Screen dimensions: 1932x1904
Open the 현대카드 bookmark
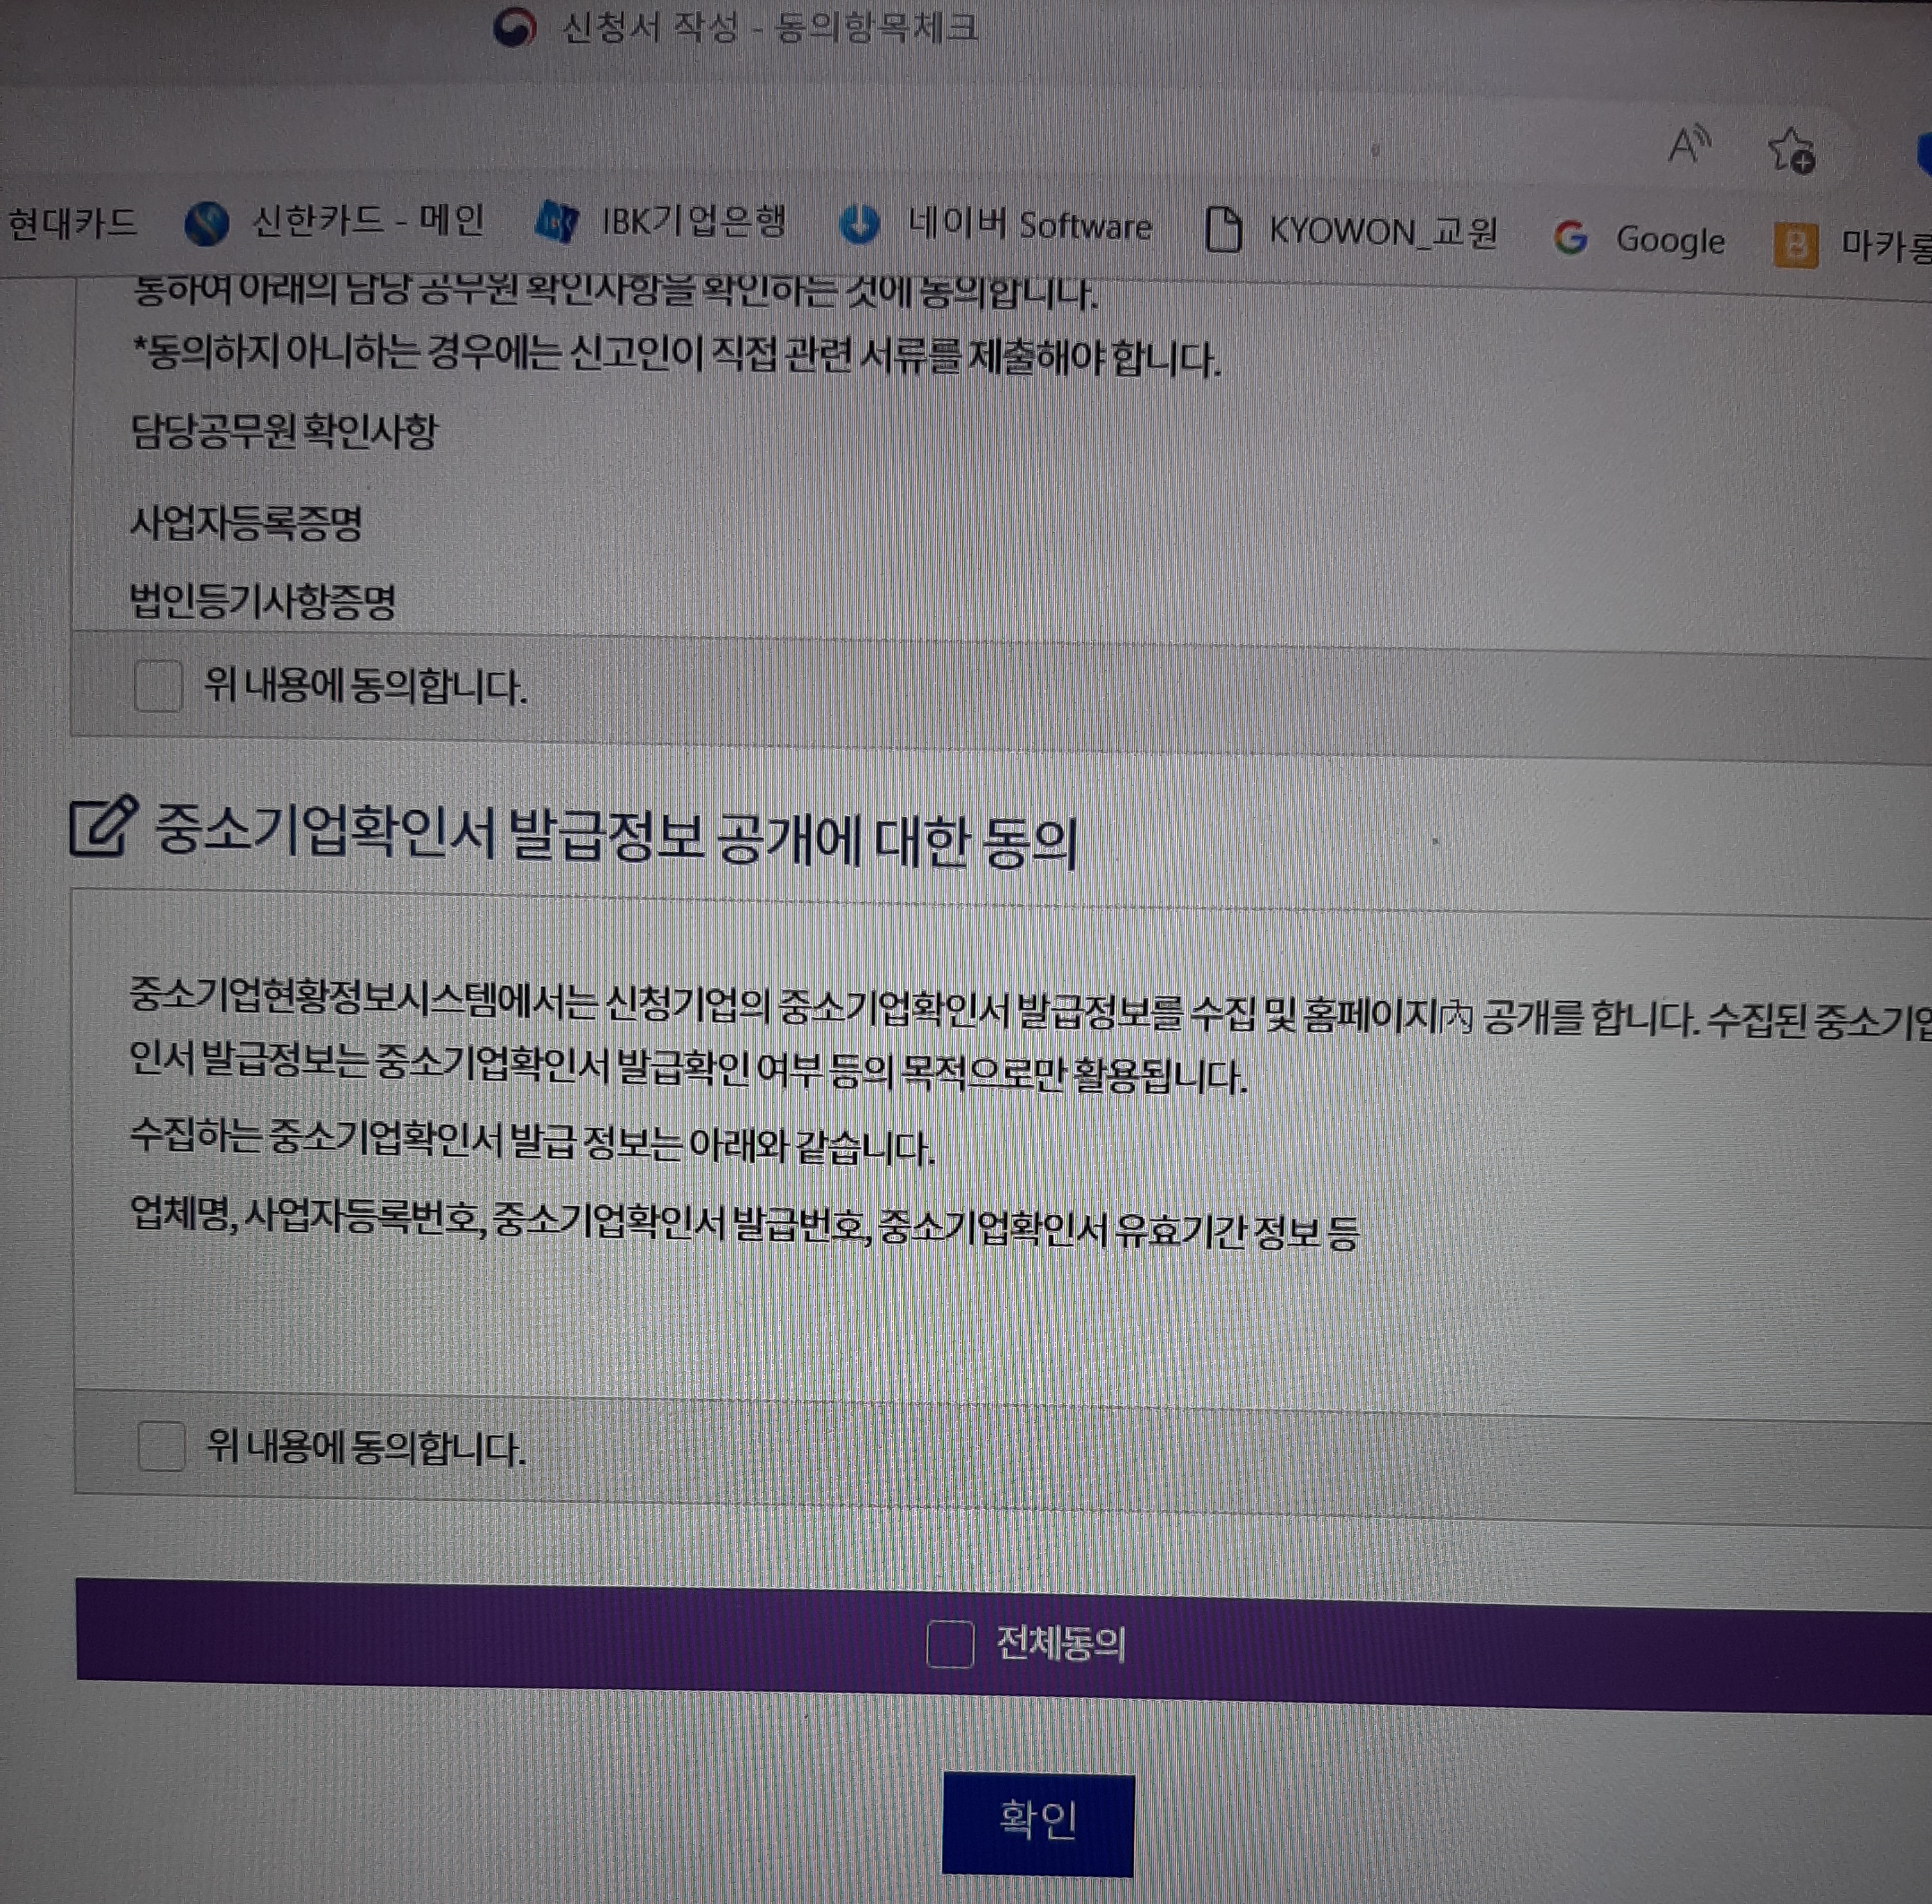click(x=72, y=222)
